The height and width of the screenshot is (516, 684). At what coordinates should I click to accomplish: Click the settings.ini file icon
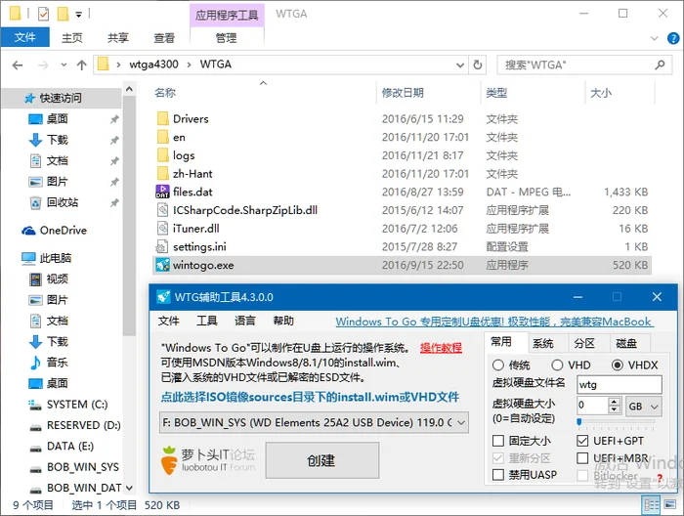162,247
